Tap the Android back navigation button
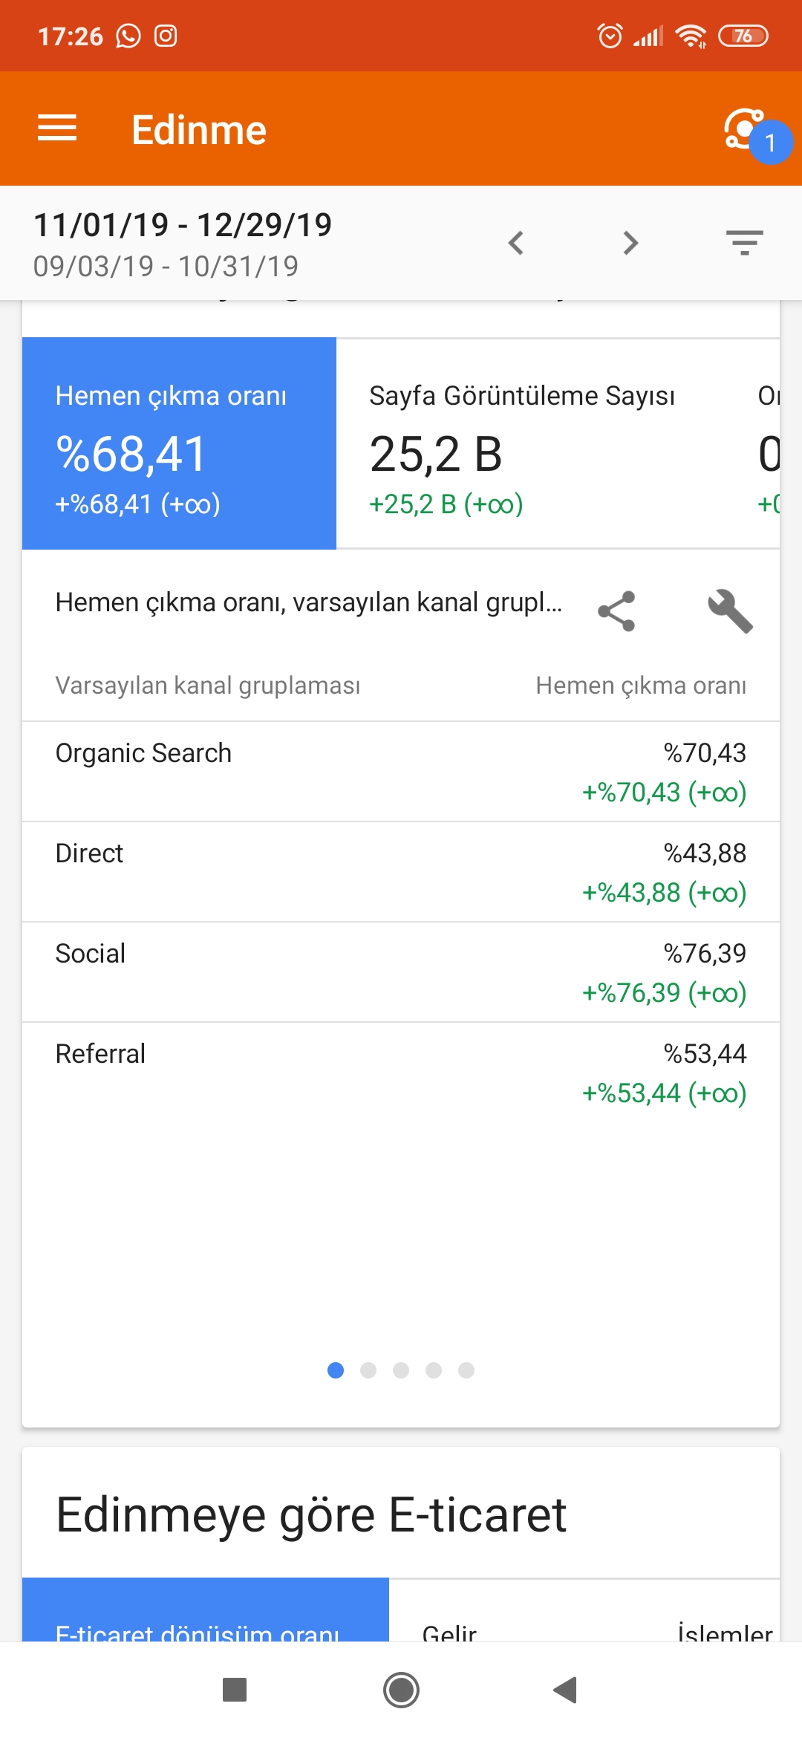 click(x=565, y=1690)
